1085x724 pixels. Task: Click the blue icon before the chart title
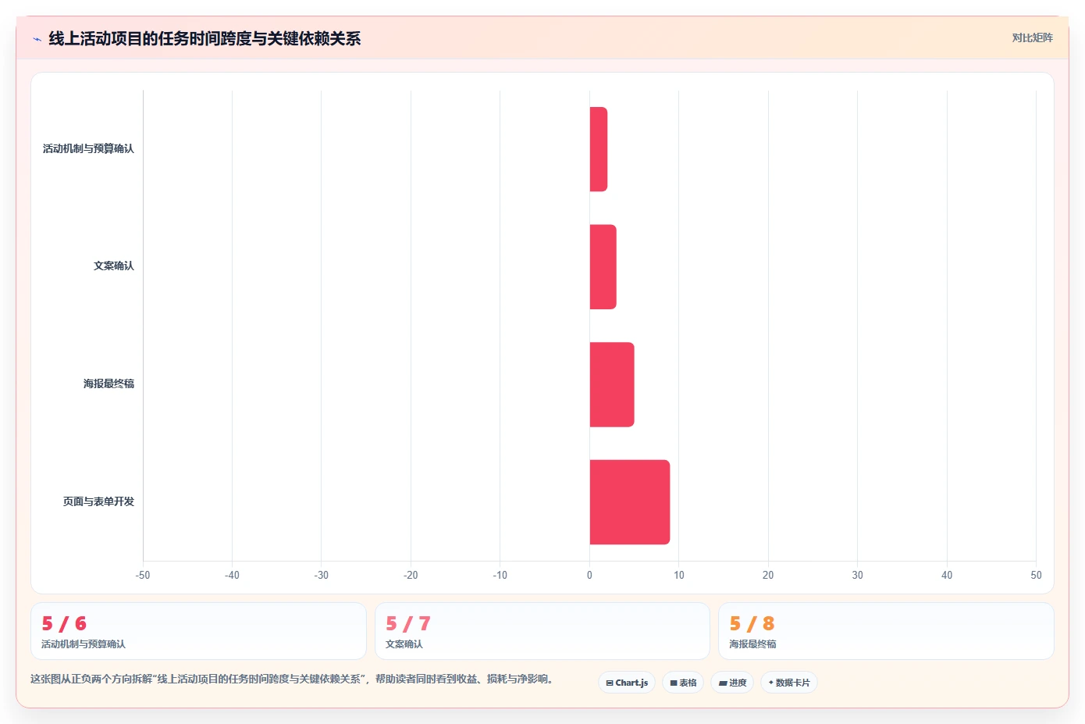click(x=37, y=39)
